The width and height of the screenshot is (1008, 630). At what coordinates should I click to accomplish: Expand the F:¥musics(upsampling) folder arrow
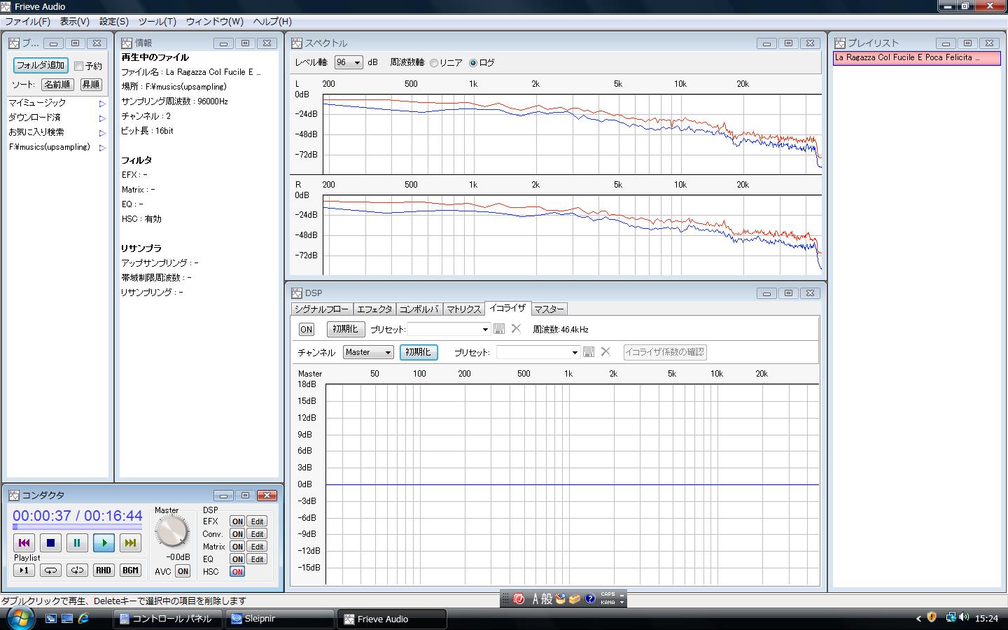(102, 148)
